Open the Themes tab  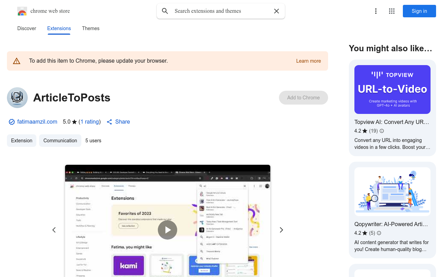(91, 28)
